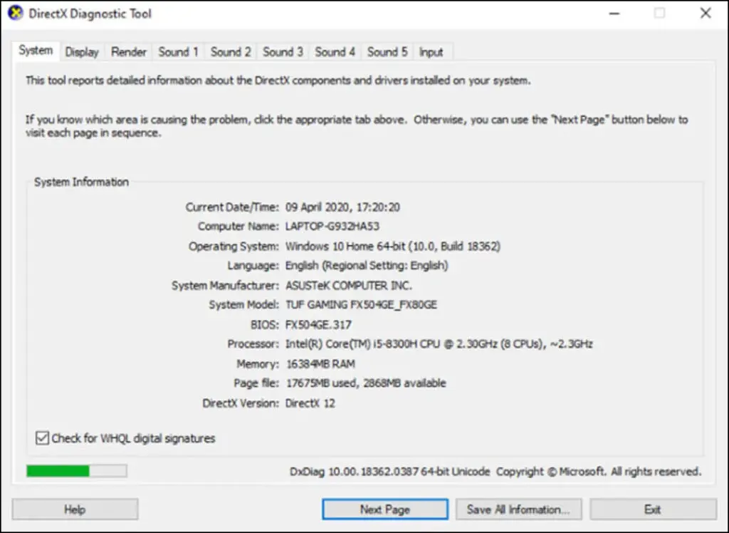Switch to the Display tab
Viewport: 729px width, 533px height.
[x=82, y=51]
